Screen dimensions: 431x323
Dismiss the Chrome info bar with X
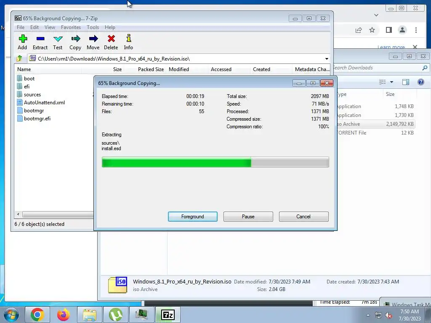[415, 47]
